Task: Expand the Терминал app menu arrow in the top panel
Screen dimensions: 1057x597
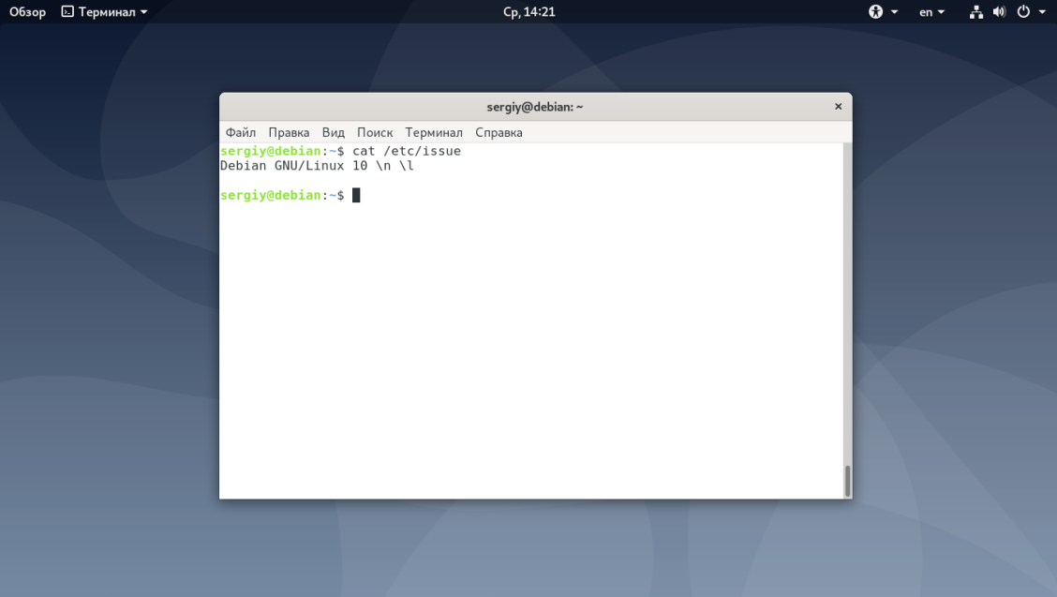Action: pyautogui.click(x=143, y=12)
